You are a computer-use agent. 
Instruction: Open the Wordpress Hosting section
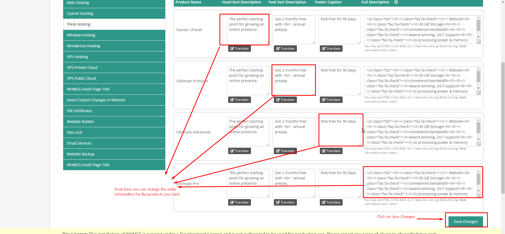114,46
